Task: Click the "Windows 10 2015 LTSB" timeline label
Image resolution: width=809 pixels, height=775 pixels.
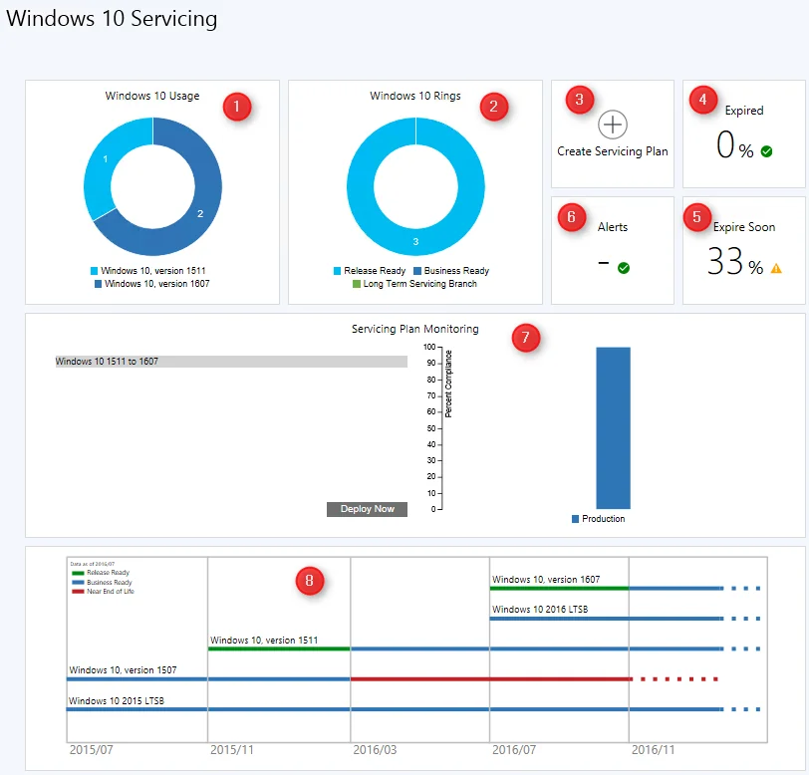Action: coord(117,700)
